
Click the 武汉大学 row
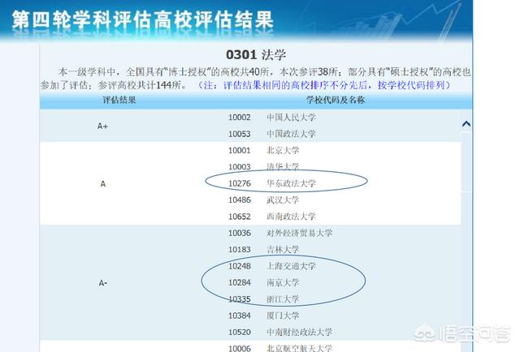(283, 200)
